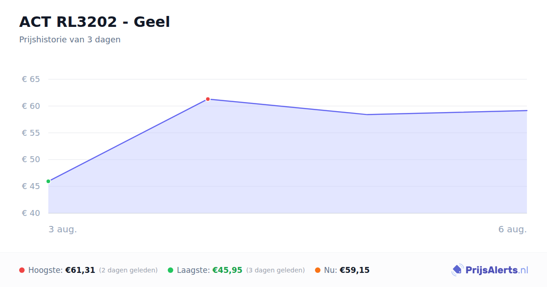Click the orange Nu legend dot
Screen dimensions: 547x287
click(x=318, y=270)
